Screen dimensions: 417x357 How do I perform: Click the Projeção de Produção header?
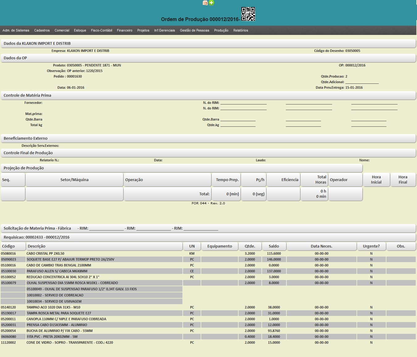(x=181, y=168)
